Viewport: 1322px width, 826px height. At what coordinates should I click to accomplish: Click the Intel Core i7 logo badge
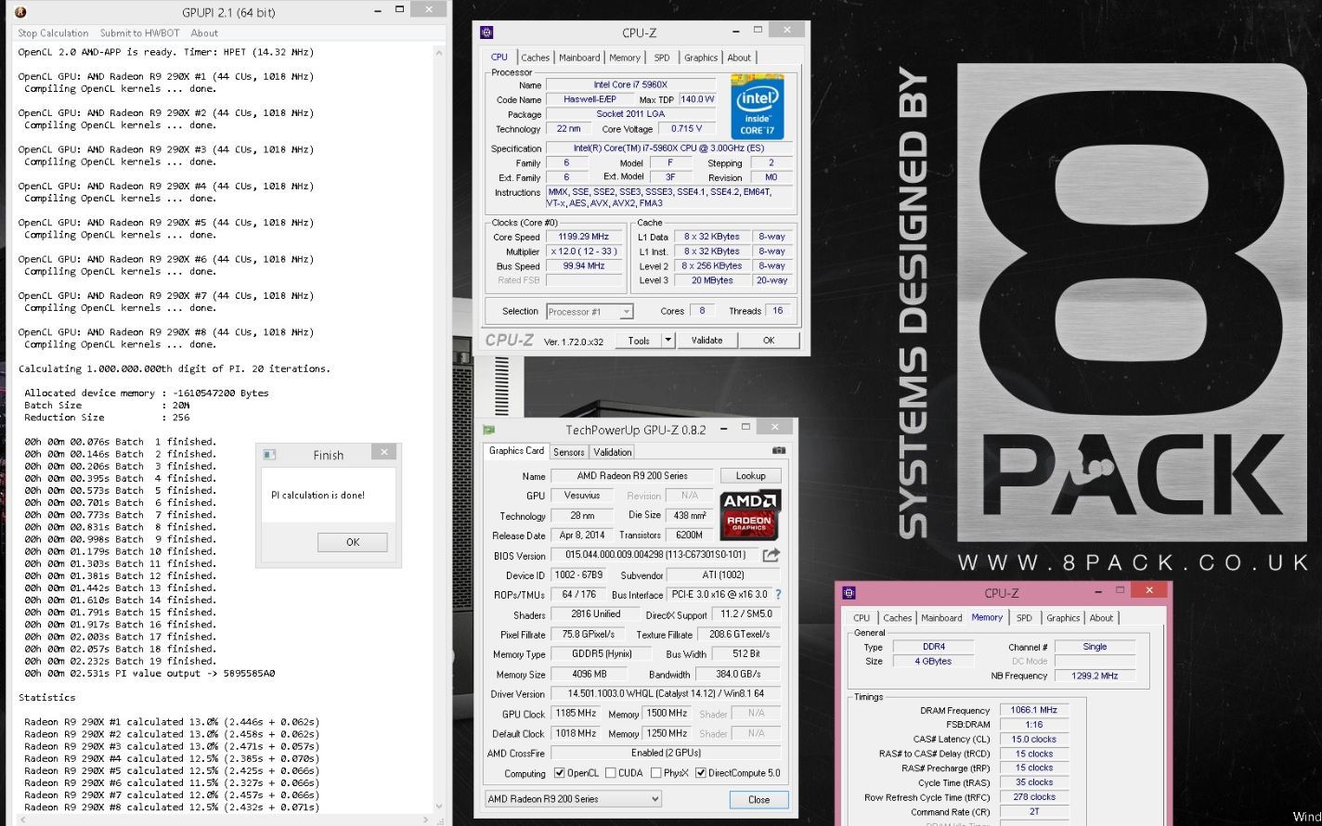point(757,107)
